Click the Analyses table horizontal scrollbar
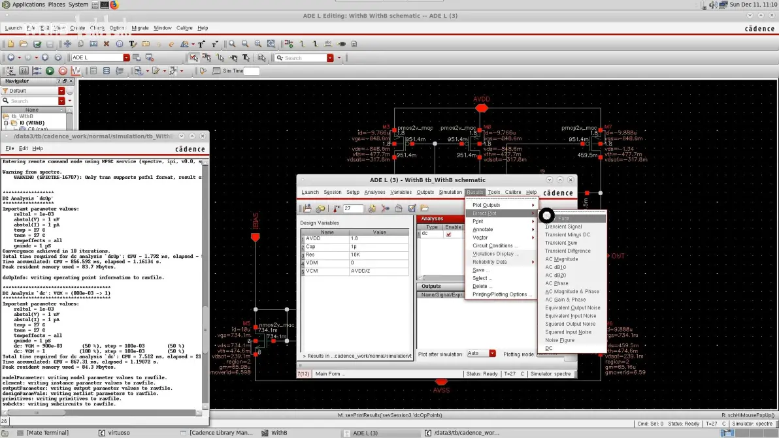 pyautogui.click(x=442, y=278)
